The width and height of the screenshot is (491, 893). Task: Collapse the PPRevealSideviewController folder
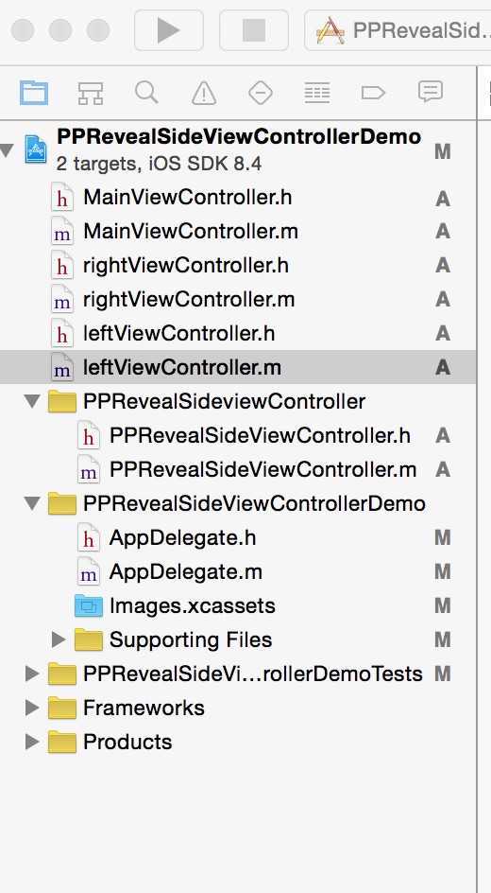[32, 401]
